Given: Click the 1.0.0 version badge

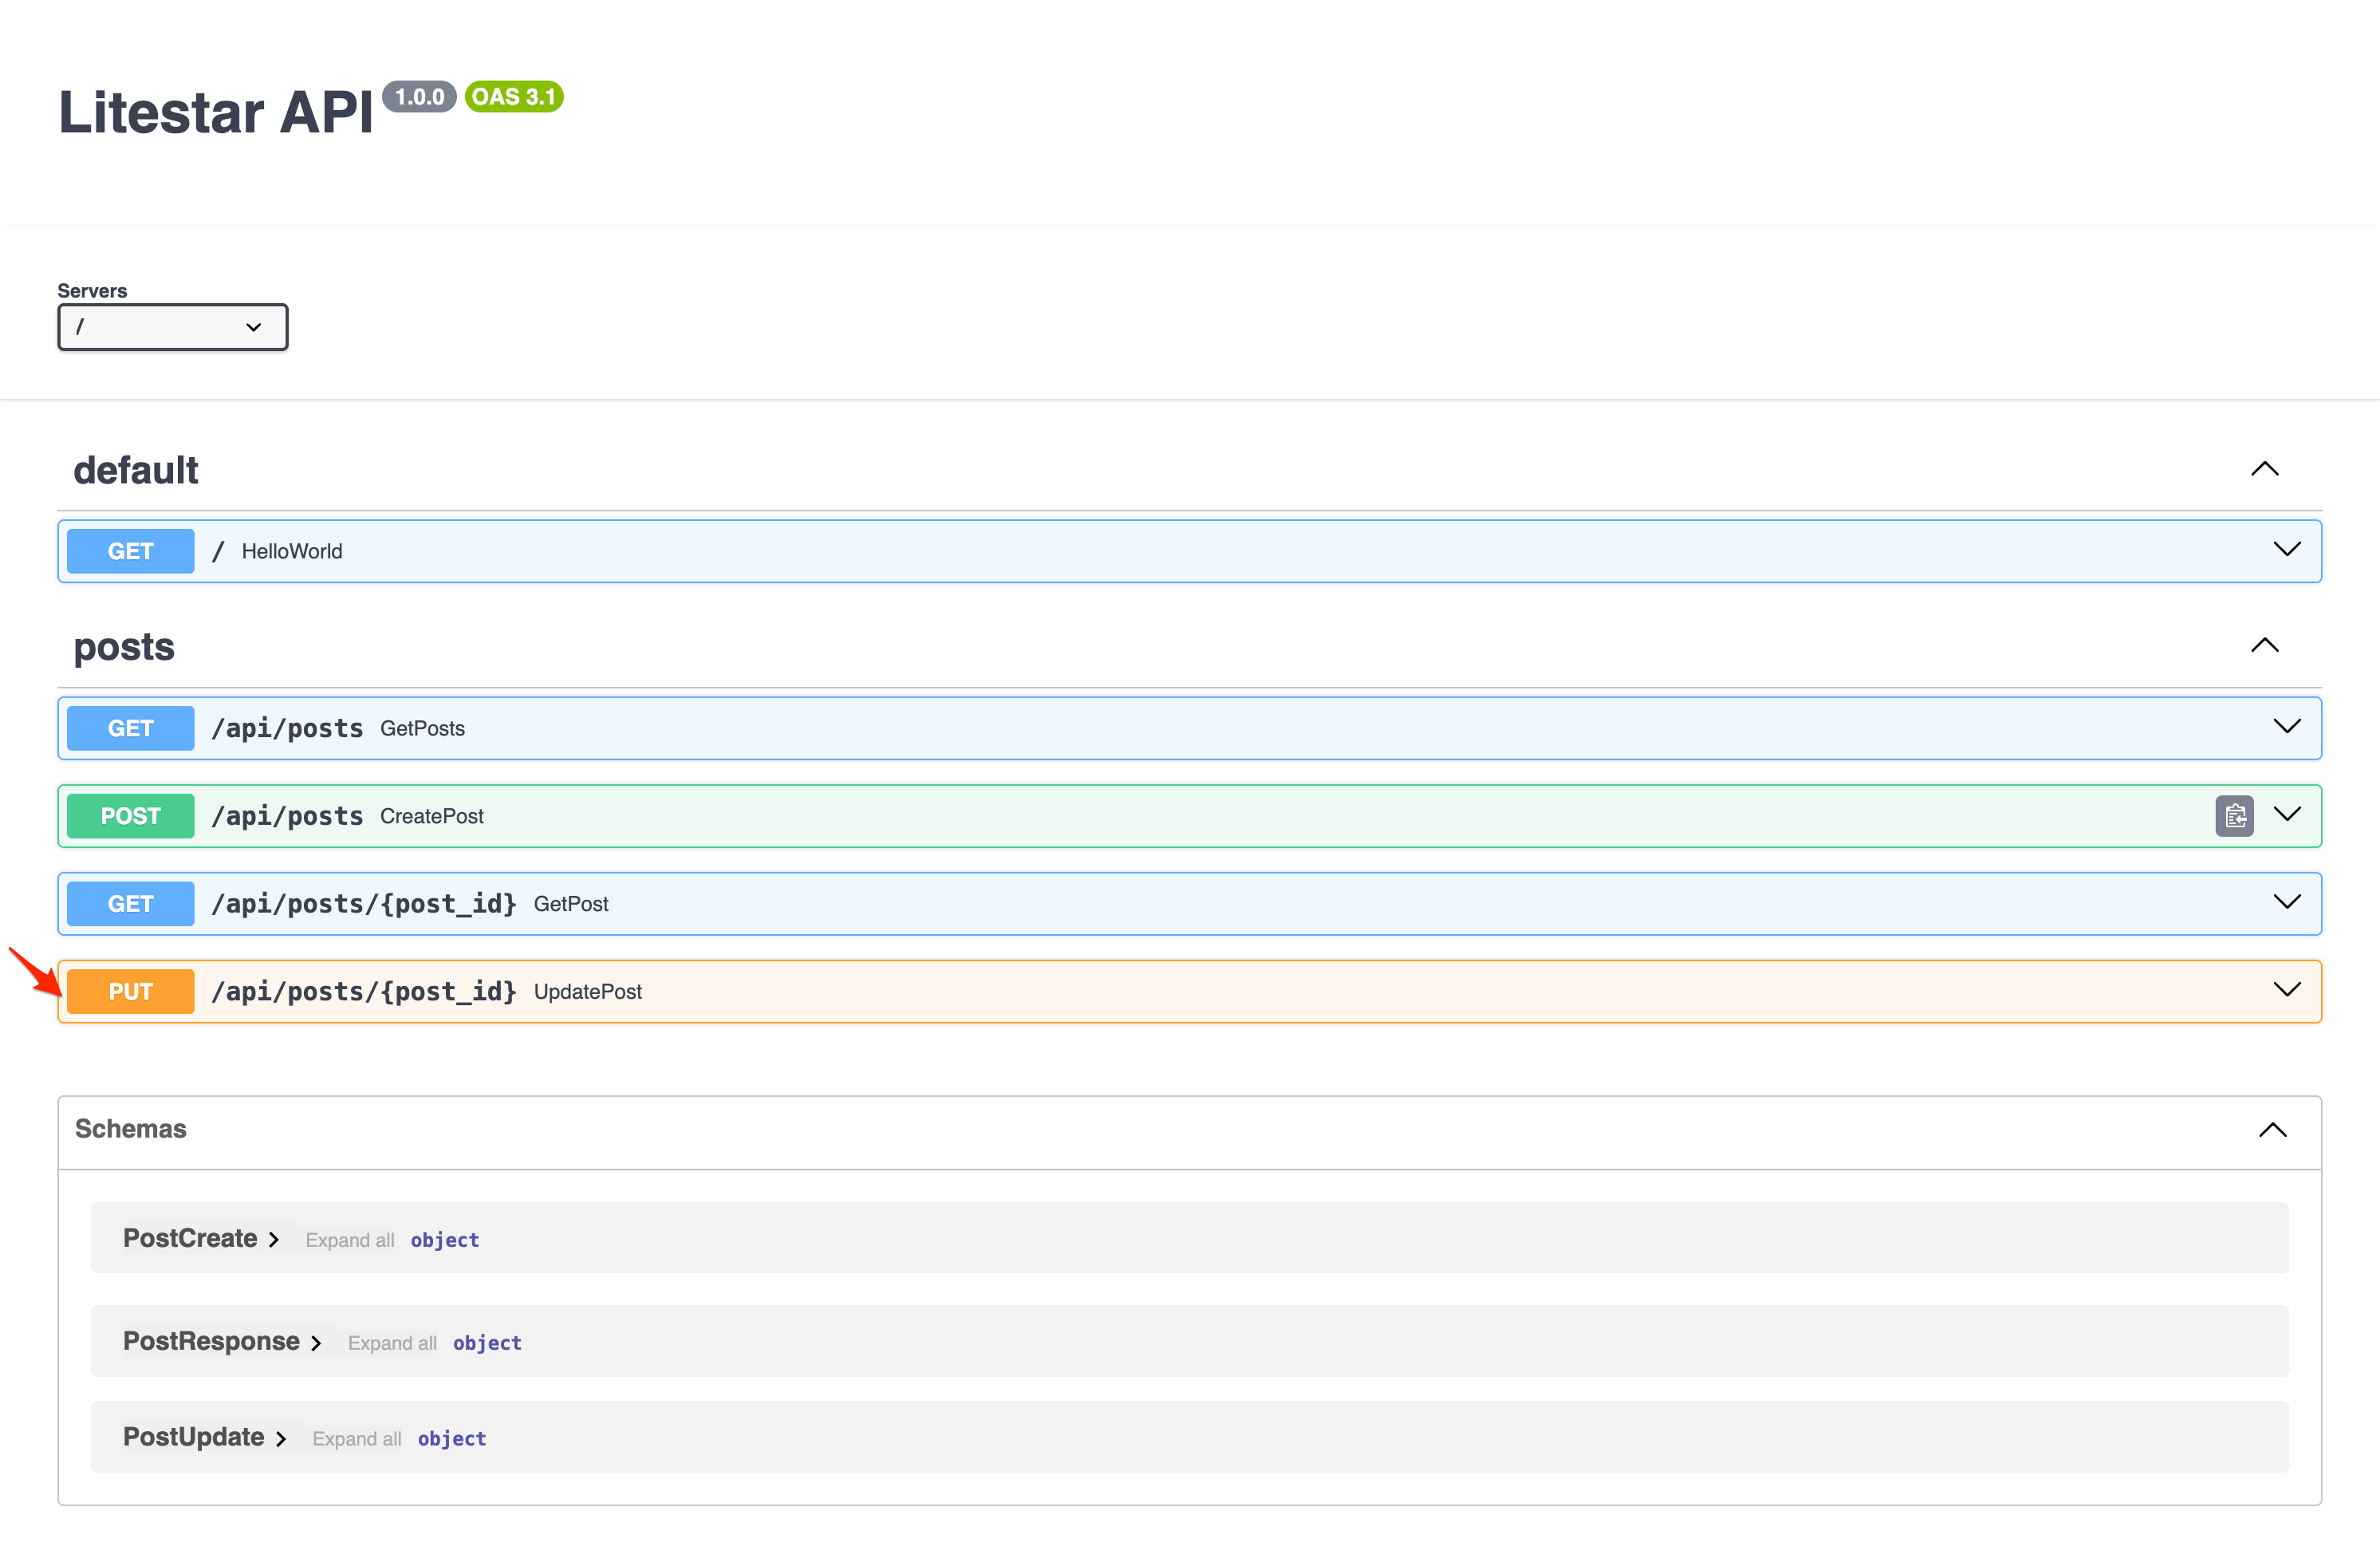Looking at the screenshot, I should [420, 97].
